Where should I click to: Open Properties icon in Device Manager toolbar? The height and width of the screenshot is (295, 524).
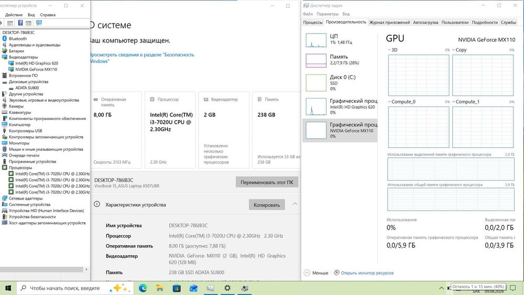coord(10,23)
